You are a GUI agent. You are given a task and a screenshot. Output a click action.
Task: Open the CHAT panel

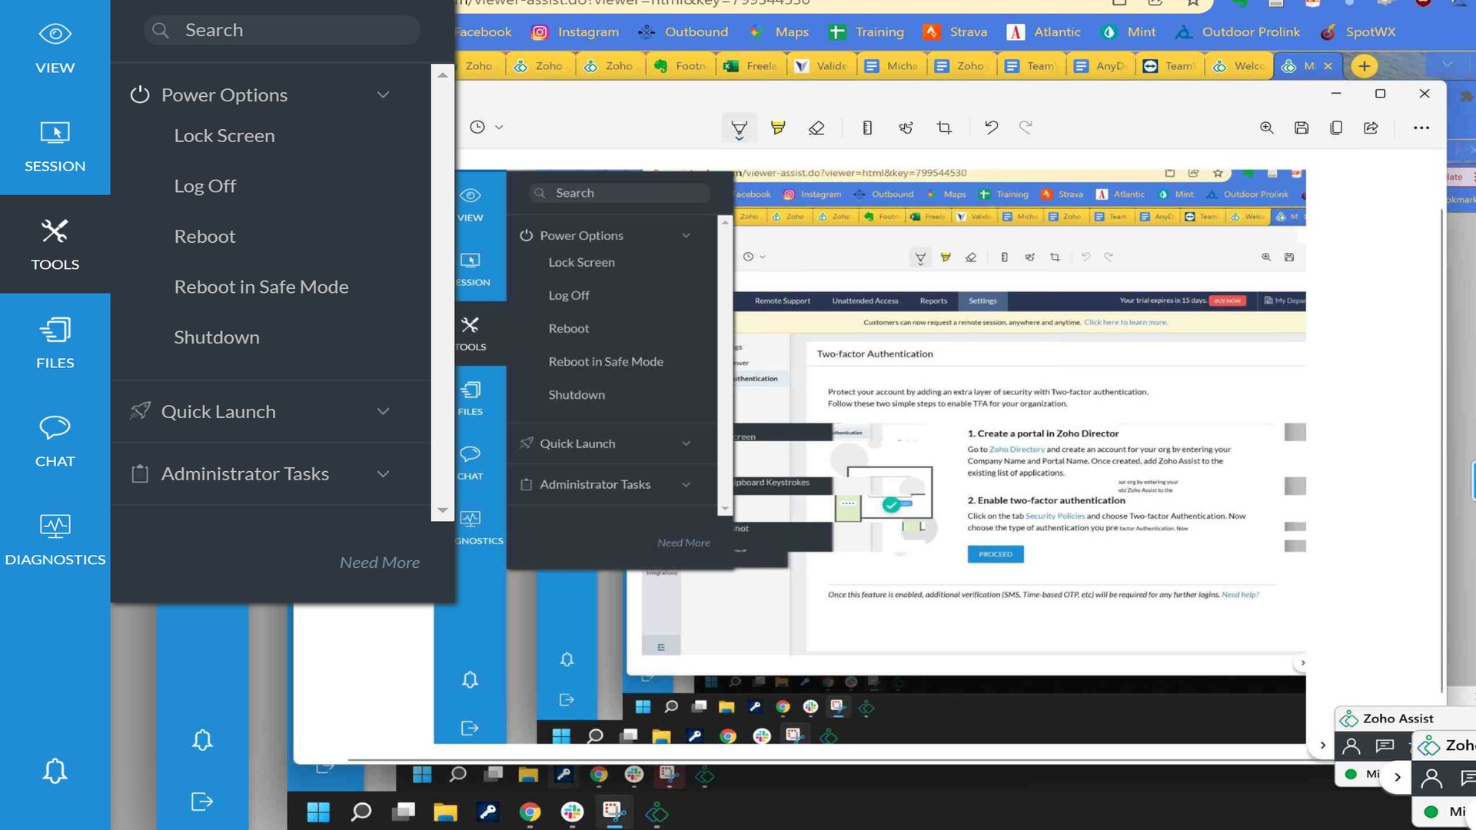(55, 441)
